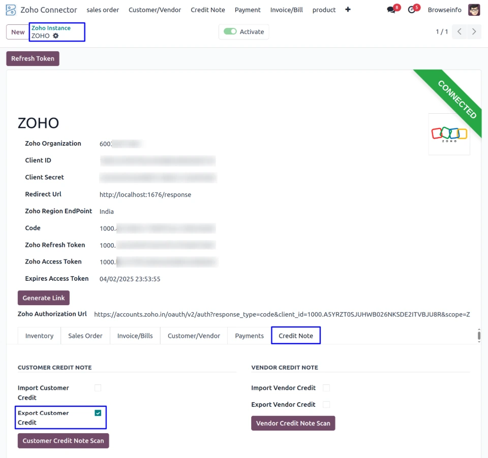Click the Zoho logo image

(449, 134)
